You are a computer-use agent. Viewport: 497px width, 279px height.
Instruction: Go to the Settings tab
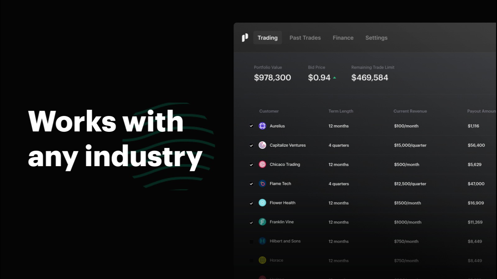[x=376, y=38]
